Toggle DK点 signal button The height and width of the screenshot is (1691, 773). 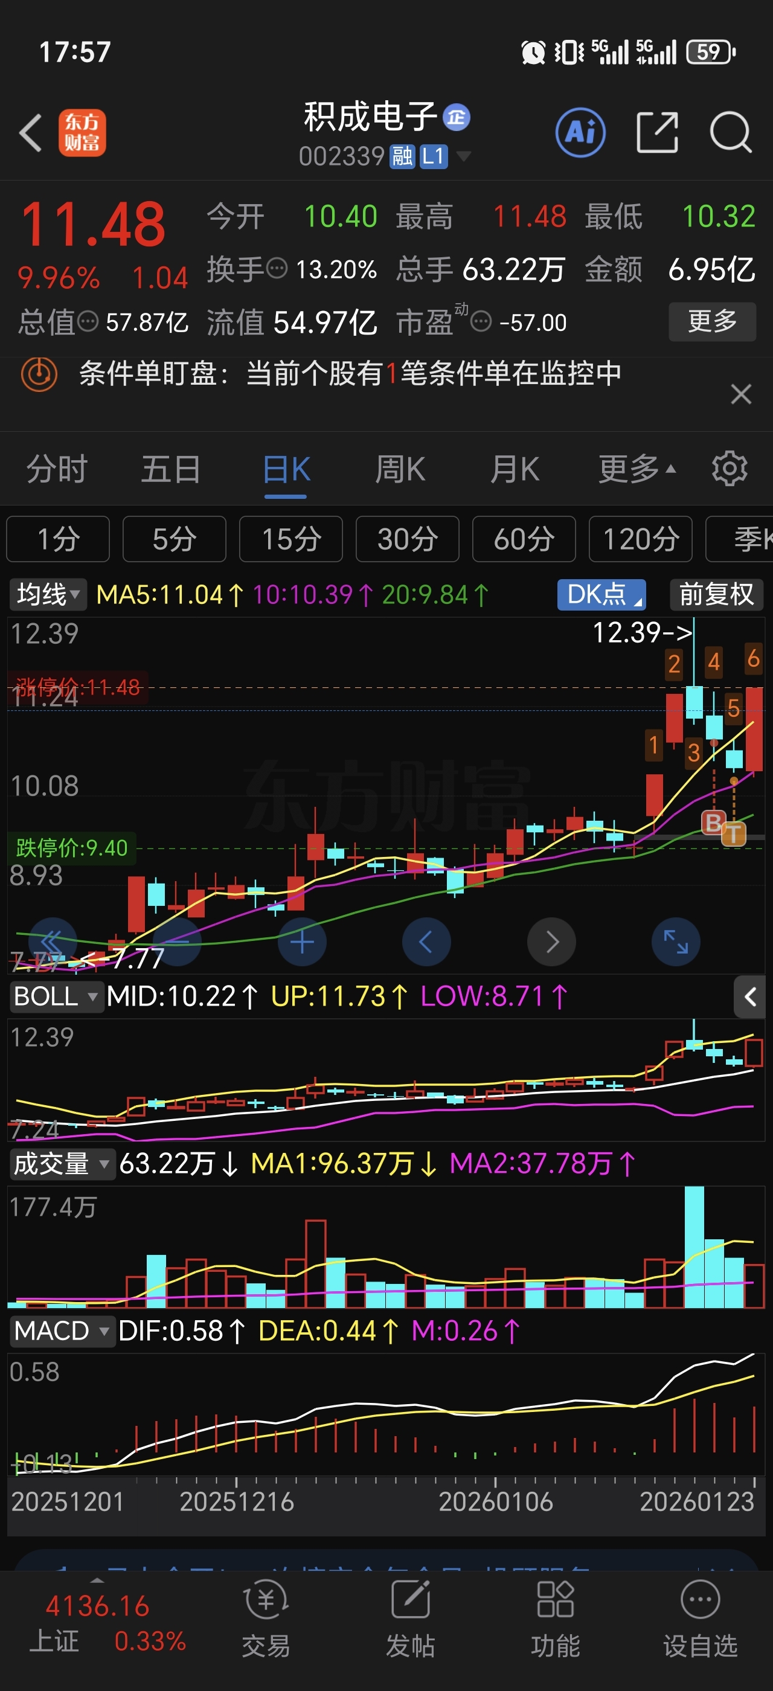point(601,595)
